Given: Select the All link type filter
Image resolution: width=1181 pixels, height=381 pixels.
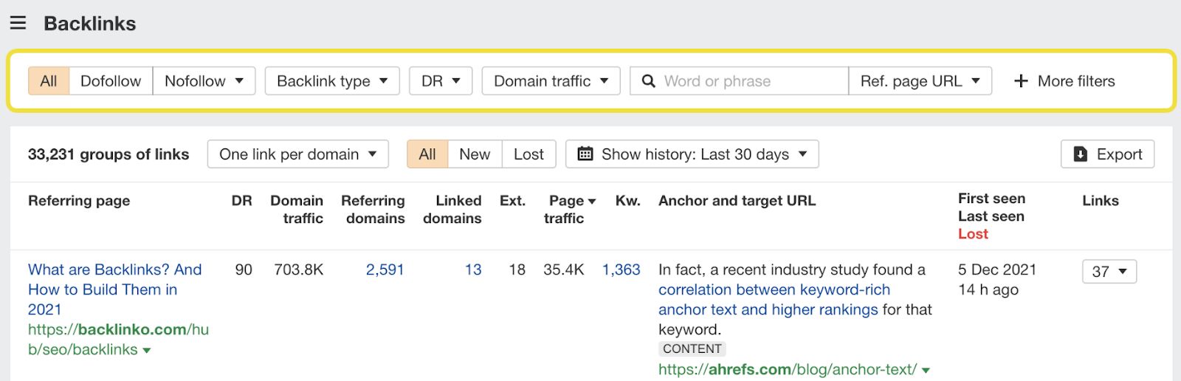Looking at the screenshot, I should click(x=49, y=81).
